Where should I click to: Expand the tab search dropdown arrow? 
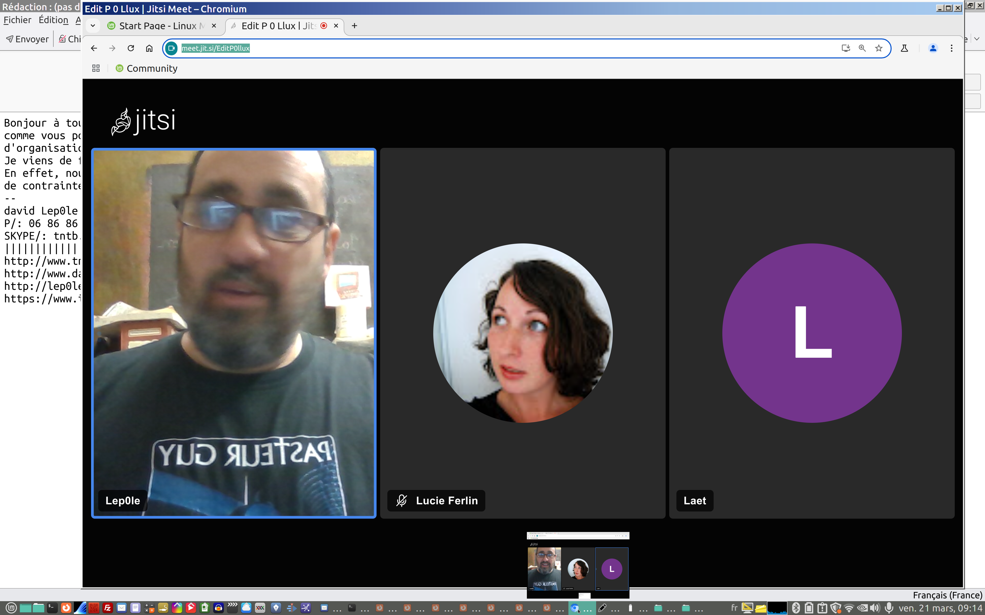[x=93, y=26]
